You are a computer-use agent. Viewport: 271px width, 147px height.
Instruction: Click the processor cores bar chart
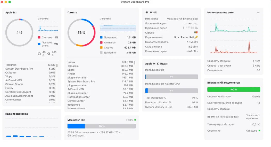pos(31,127)
